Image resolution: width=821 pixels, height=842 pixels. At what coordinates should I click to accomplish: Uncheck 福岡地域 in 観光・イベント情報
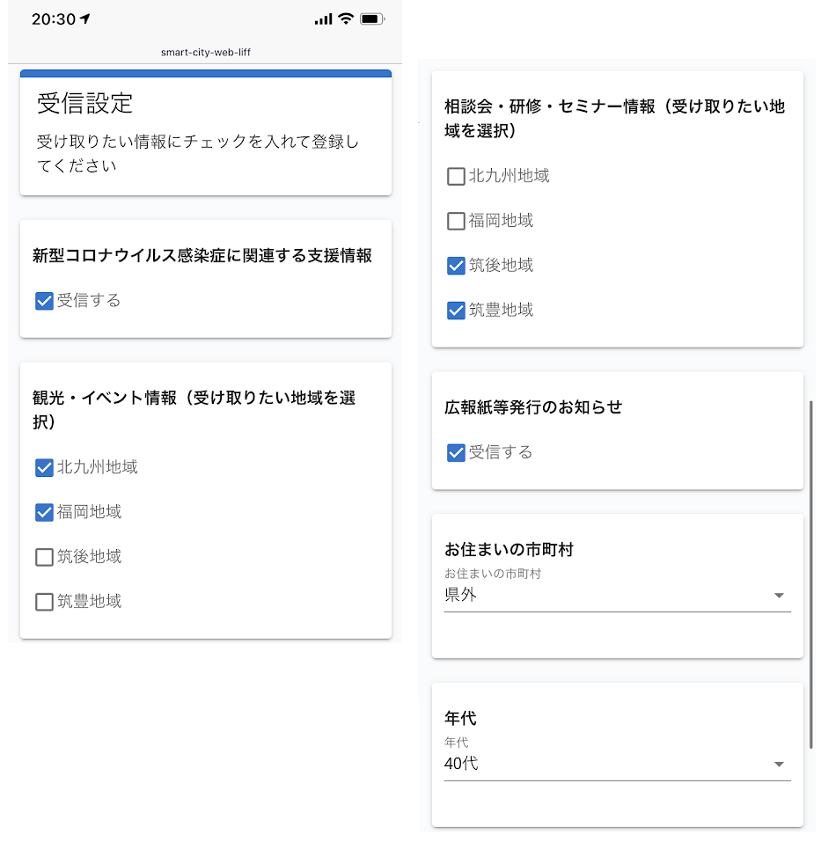(x=44, y=512)
